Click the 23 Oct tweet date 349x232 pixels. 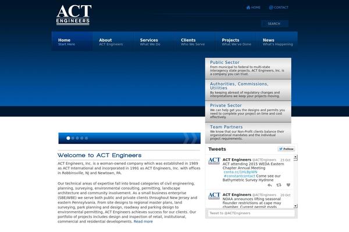pos(285,160)
